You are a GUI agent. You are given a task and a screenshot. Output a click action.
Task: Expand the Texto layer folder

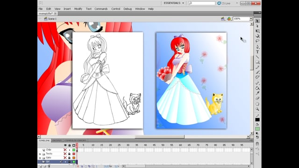(40, 154)
